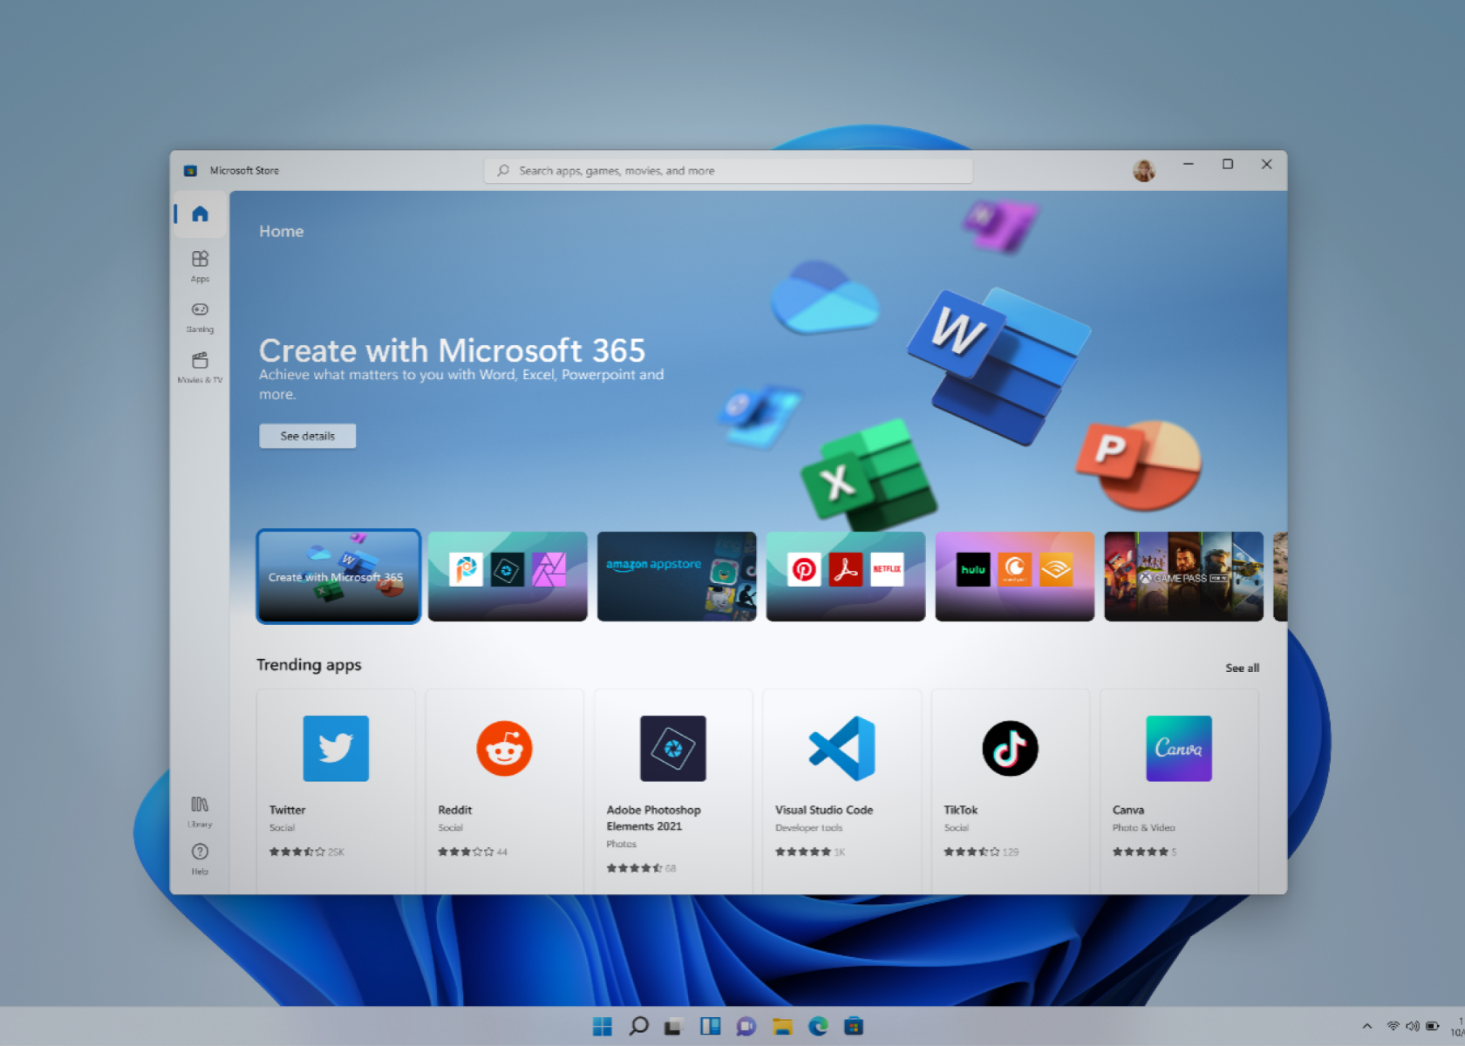Focus the search apps, games, movies field
The width and height of the screenshot is (1465, 1046).
[728, 171]
